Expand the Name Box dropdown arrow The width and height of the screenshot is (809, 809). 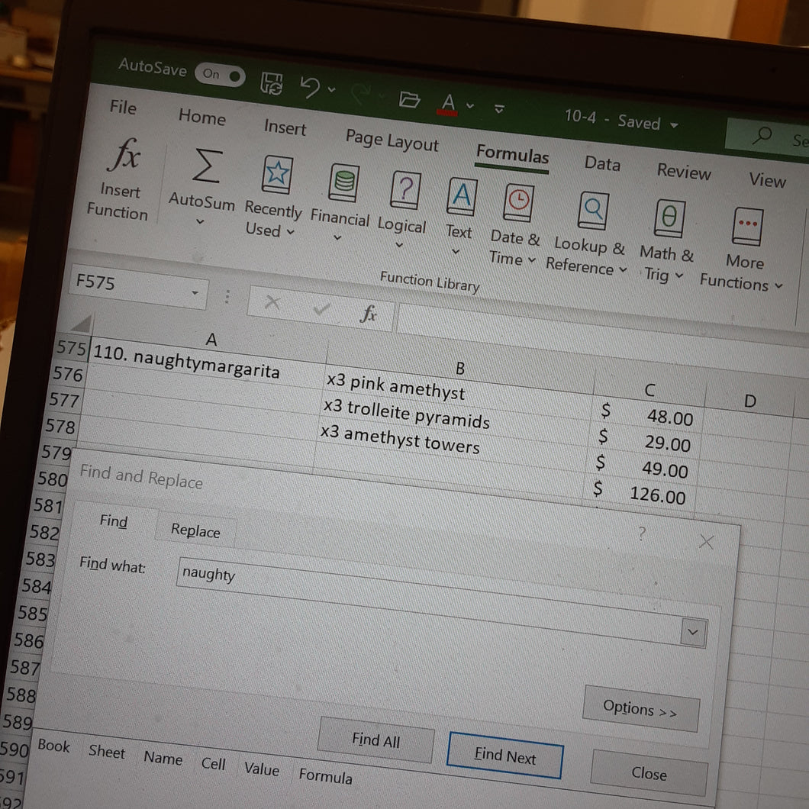click(195, 293)
